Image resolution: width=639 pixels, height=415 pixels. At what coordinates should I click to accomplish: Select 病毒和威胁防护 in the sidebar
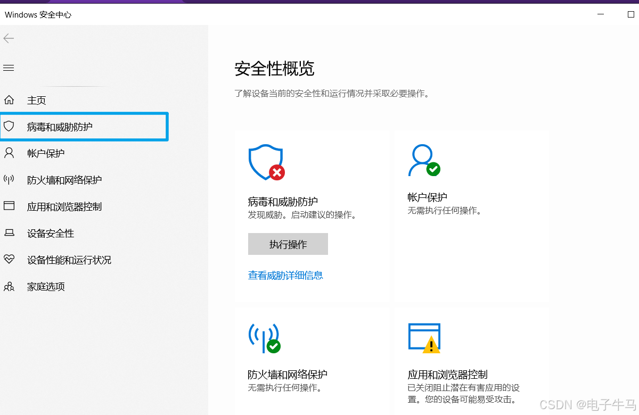60,127
